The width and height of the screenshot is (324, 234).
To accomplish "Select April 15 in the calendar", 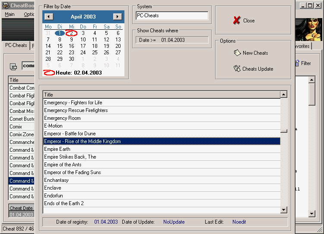I will click(x=60, y=46).
